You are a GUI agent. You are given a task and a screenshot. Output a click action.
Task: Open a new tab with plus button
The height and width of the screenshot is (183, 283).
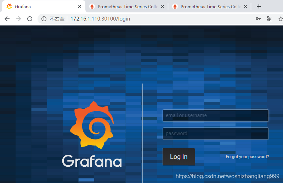click(259, 6)
